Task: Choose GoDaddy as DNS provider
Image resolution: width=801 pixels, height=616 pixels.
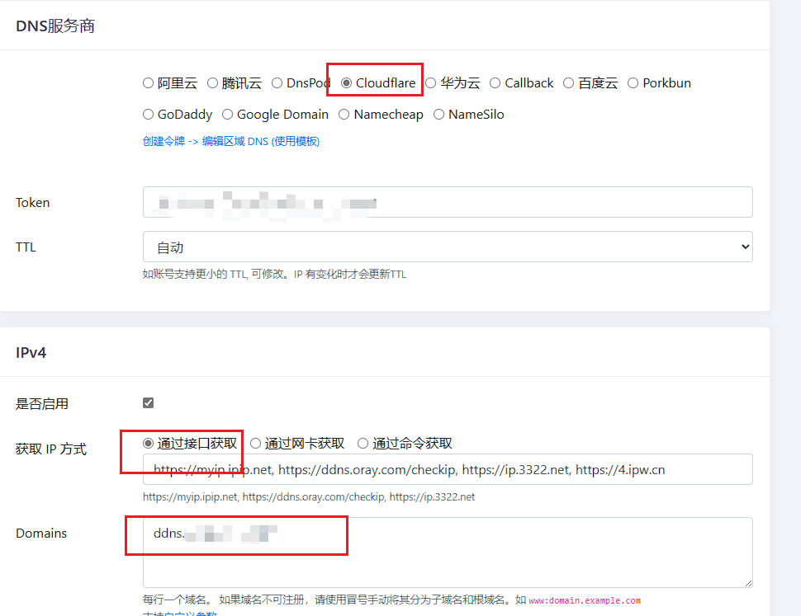Action: (149, 115)
